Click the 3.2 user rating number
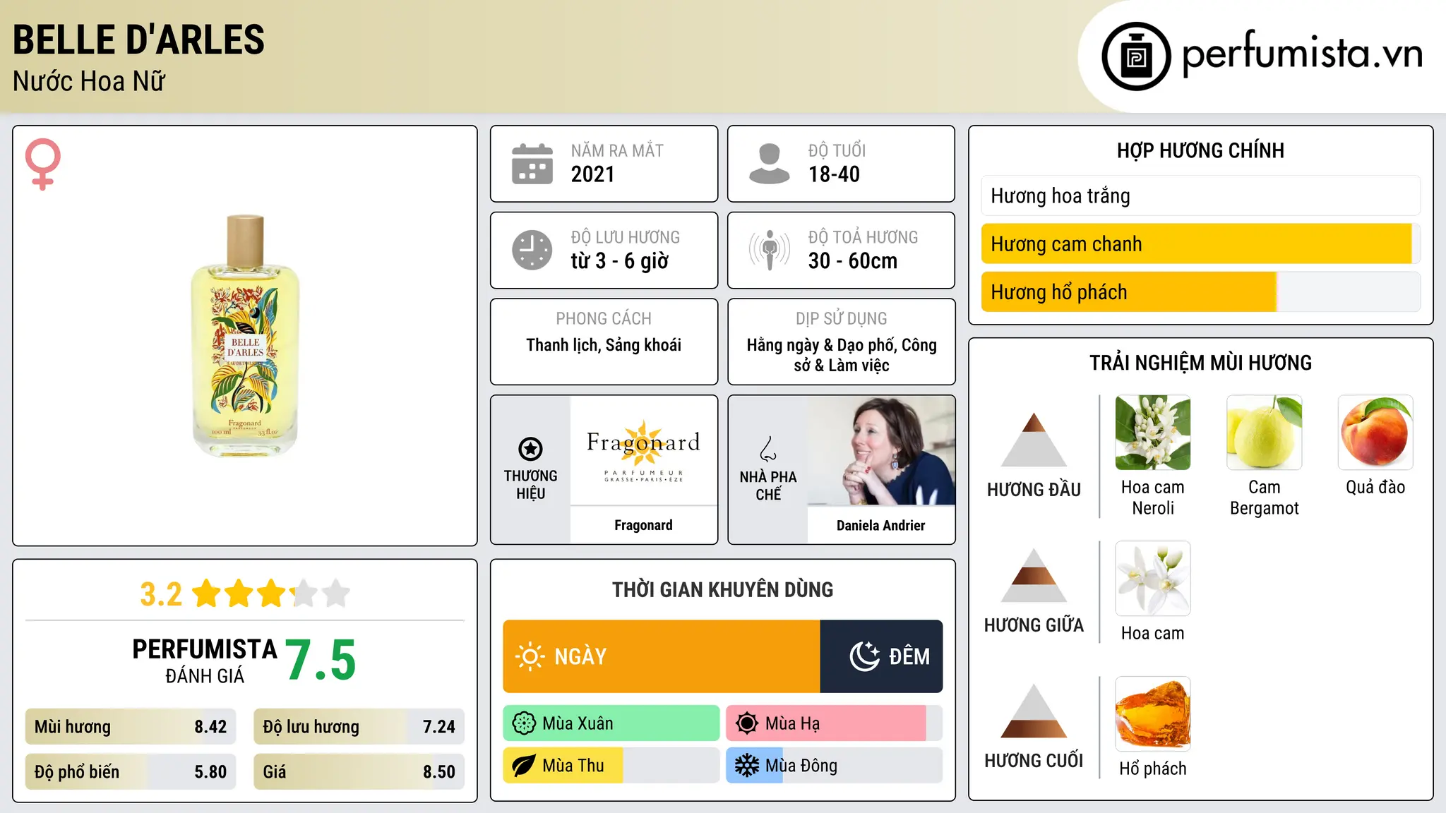This screenshot has height=813, width=1446. pos(161,594)
